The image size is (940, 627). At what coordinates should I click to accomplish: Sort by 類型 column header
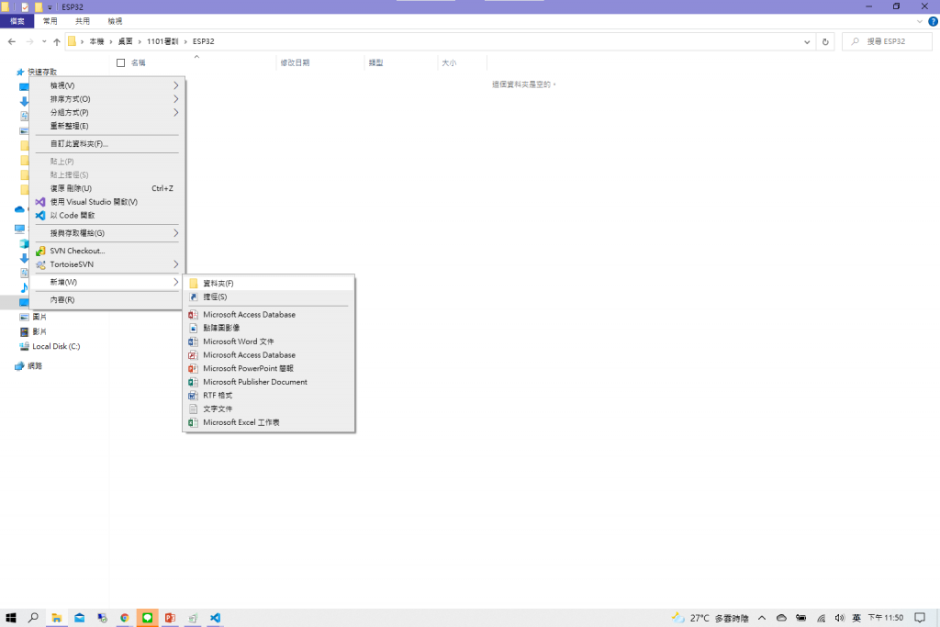[400, 62]
